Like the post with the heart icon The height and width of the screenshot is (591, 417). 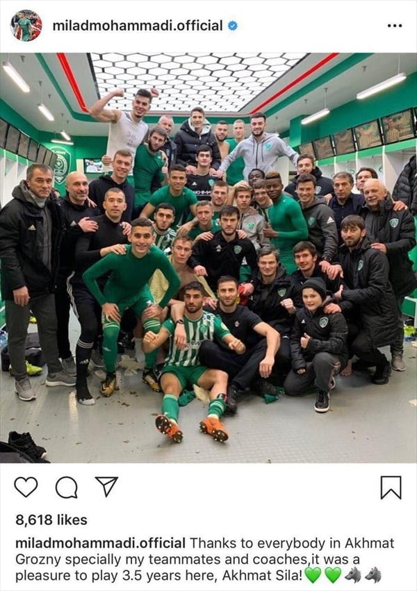tap(26, 487)
